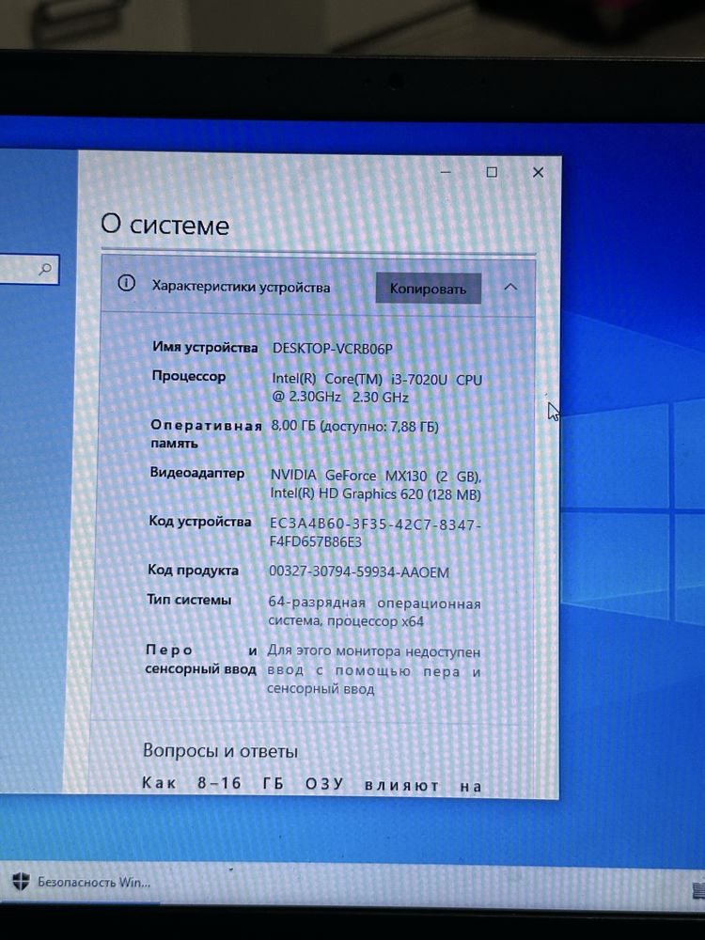Click the Характеристики устройства header text
The width and height of the screenshot is (705, 940).
[241, 287]
